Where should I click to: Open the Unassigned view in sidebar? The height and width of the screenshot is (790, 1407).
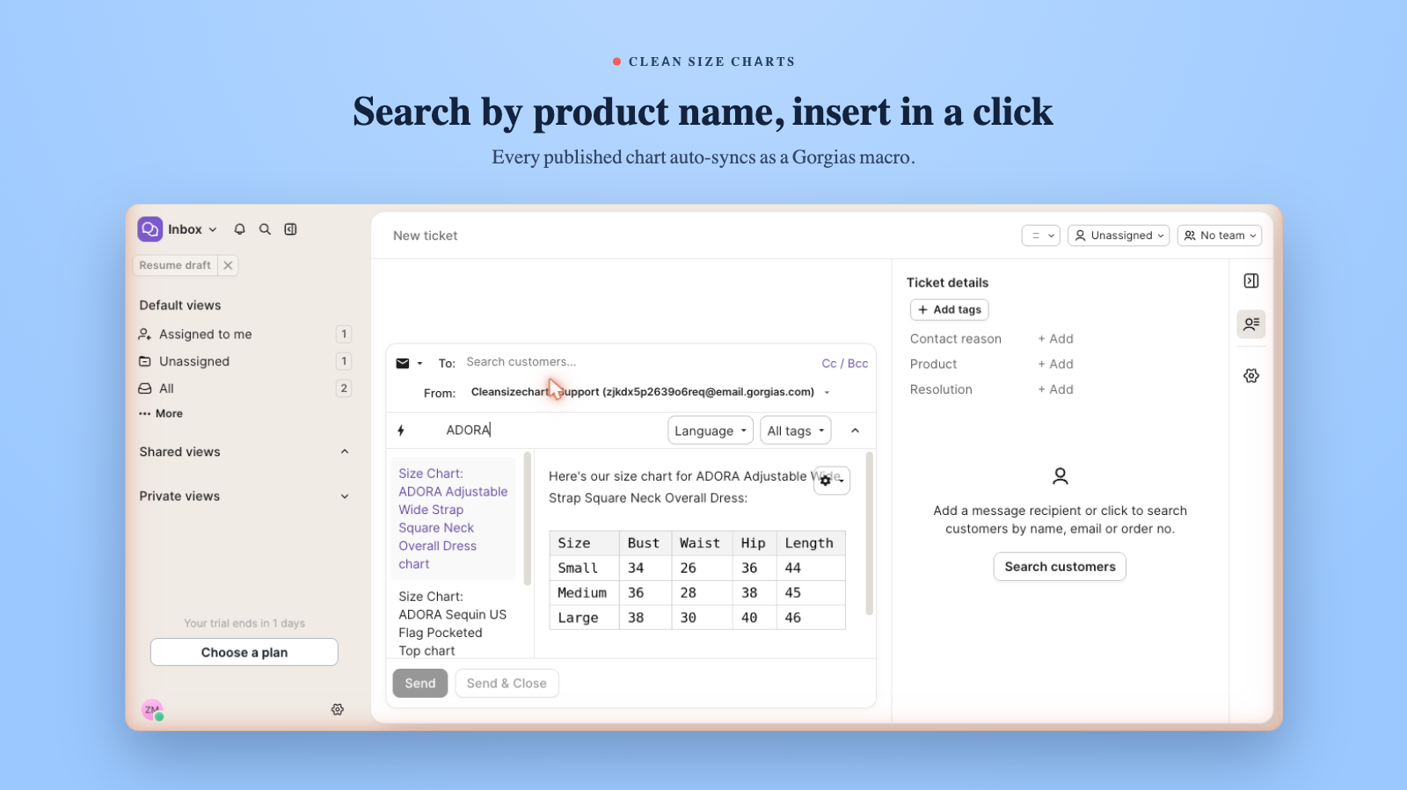(x=244, y=361)
